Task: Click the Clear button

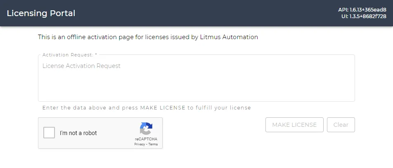Action: 341,125
